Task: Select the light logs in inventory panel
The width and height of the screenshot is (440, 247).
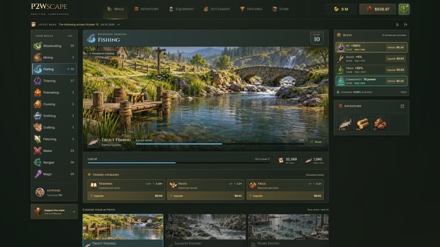Action: coord(362,123)
